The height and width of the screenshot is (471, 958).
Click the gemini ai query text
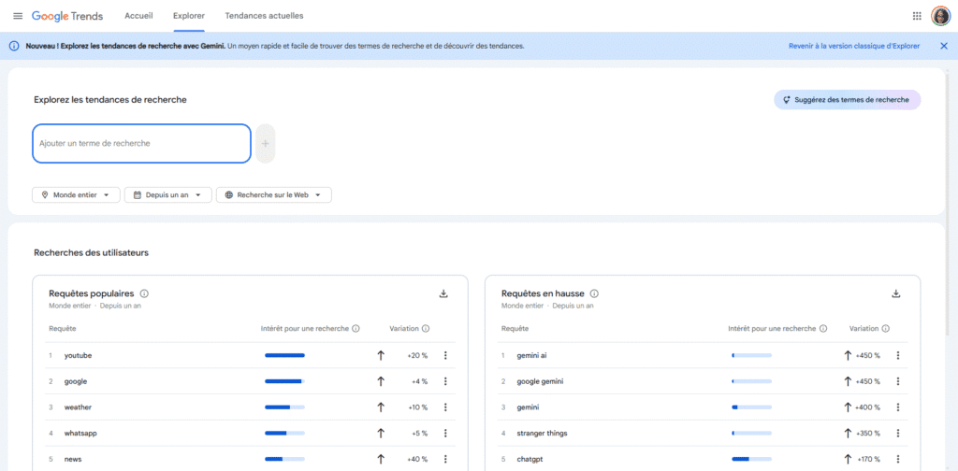click(532, 356)
